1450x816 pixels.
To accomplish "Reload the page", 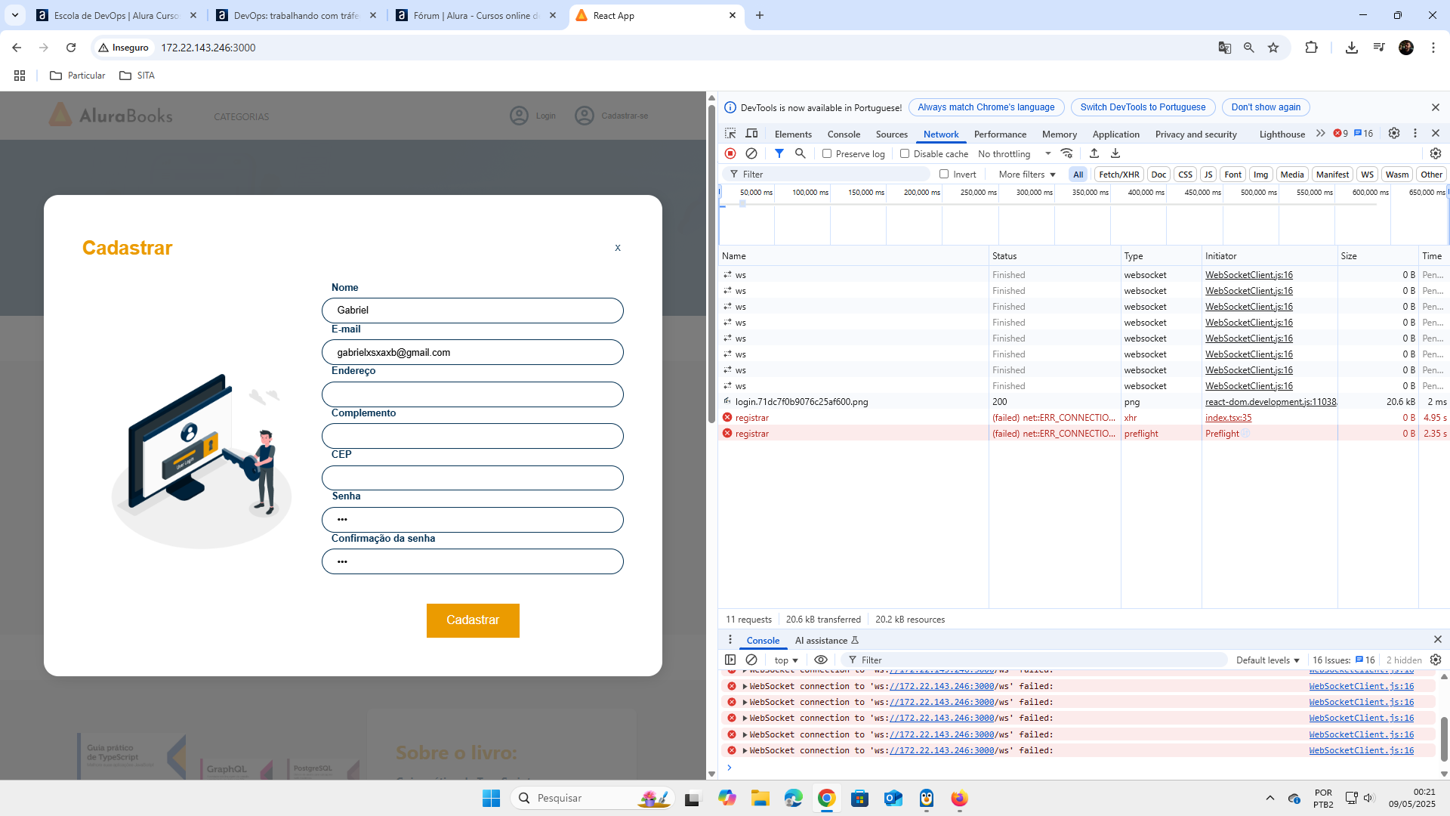I will (x=71, y=48).
